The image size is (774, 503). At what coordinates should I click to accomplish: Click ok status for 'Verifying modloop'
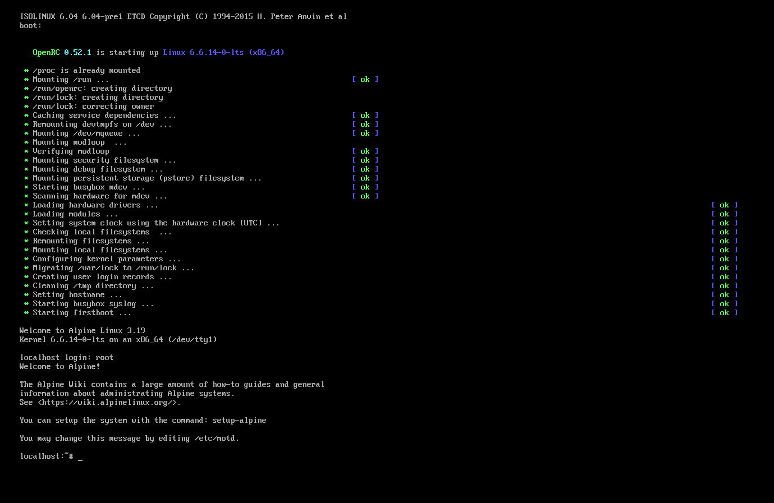click(x=365, y=151)
